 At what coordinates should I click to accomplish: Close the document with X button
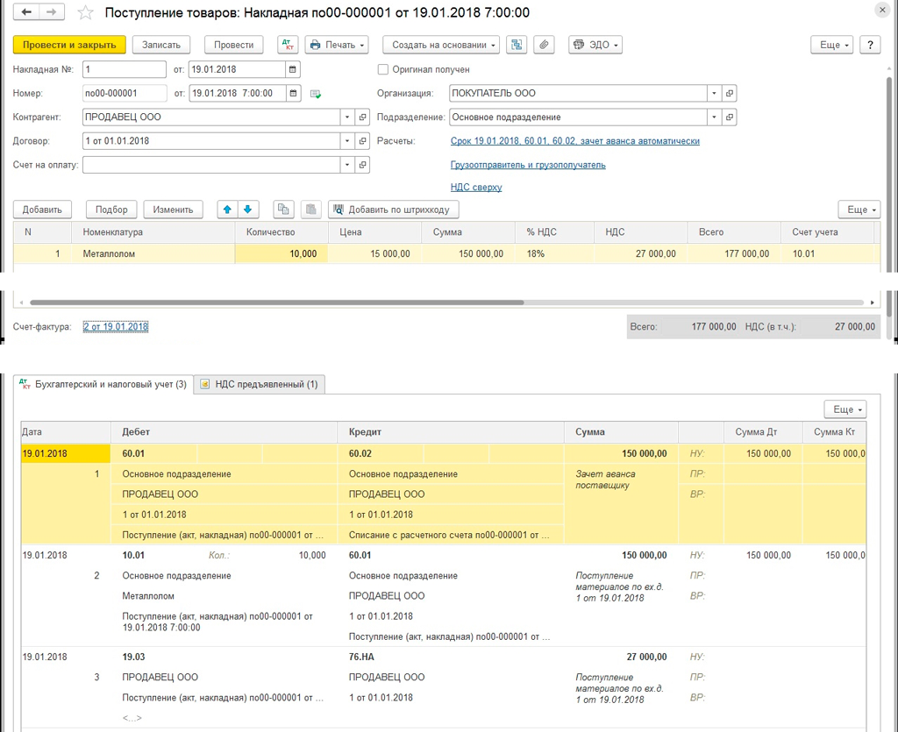pyautogui.click(x=882, y=11)
